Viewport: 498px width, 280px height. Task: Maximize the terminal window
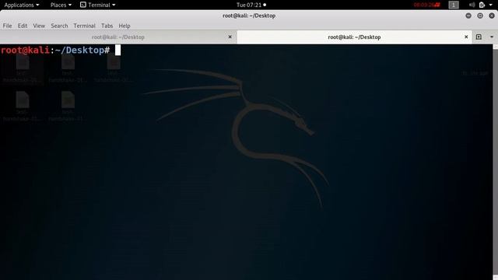click(x=480, y=16)
